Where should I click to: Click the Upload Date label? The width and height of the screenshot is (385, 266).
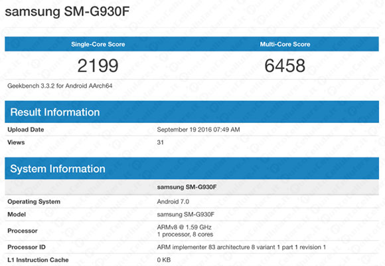[x=26, y=130]
